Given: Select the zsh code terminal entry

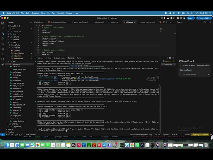Looking at the screenshot, I should pyautogui.click(x=168, y=64).
